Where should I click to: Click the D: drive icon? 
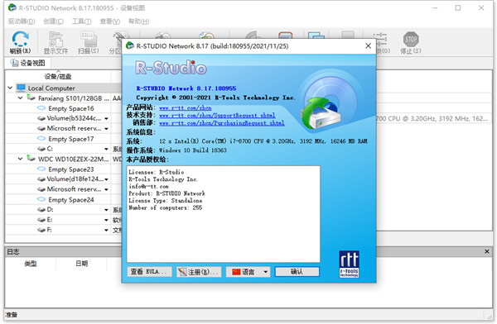[x=41, y=210]
